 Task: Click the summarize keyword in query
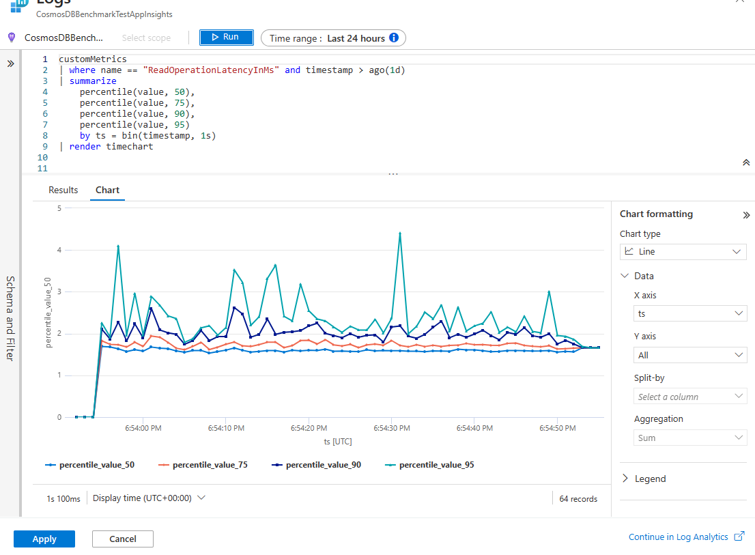(x=92, y=81)
